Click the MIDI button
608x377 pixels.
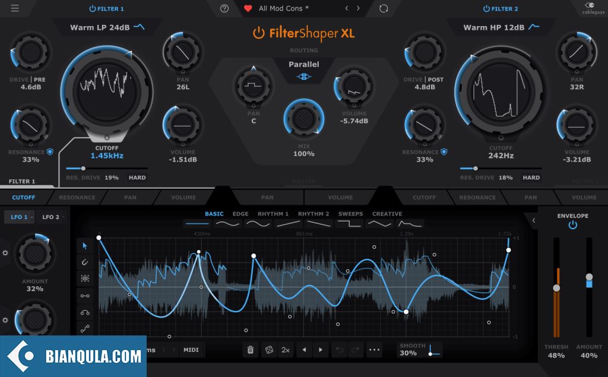click(191, 350)
